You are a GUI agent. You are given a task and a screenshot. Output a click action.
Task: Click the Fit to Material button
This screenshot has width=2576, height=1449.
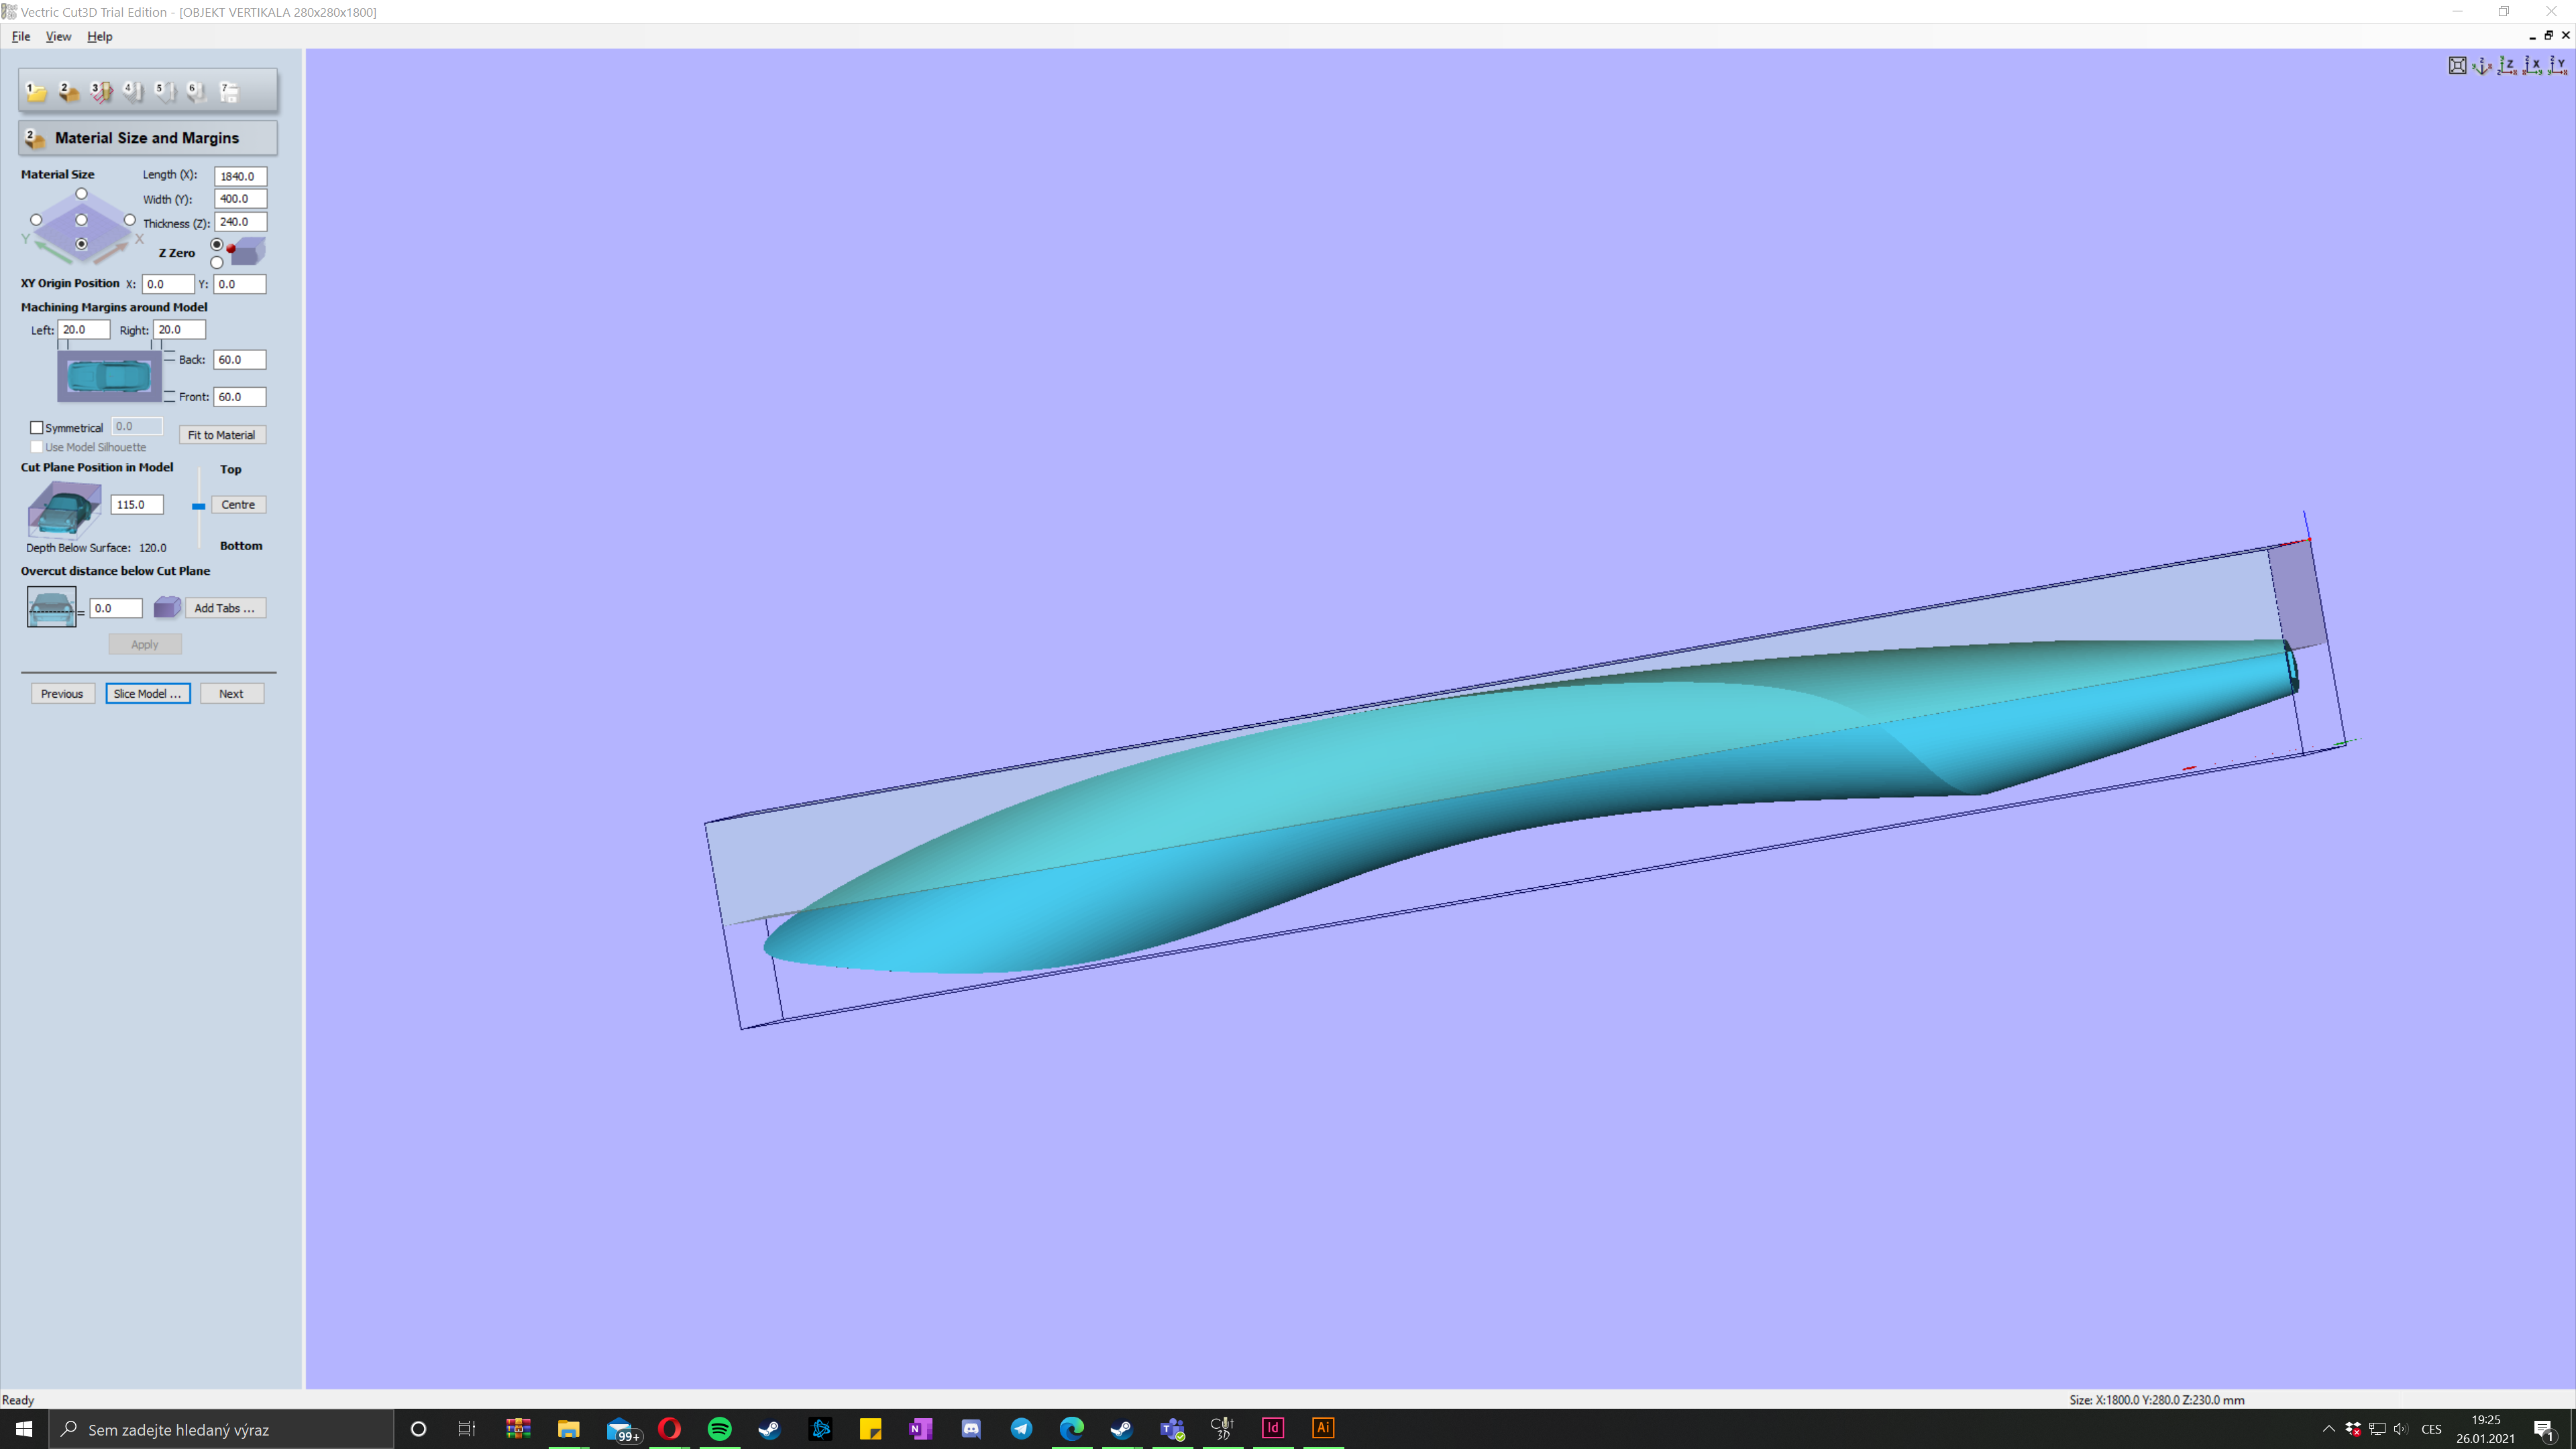coord(222,435)
